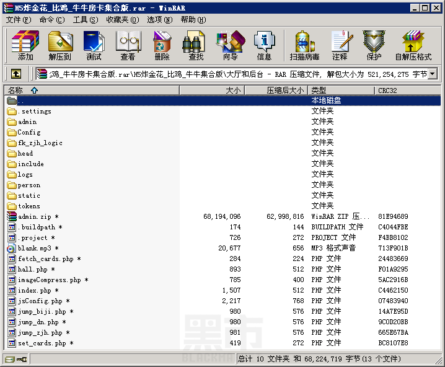445x367 pixels.
Task: Open the 查找 (Find) binoculars tool
Action: pyautogui.click(x=196, y=45)
